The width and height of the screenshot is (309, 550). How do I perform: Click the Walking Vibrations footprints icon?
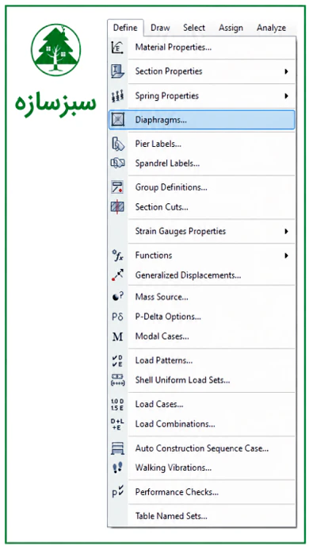pos(117,467)
